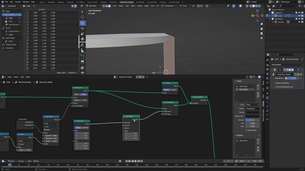Select the Rotate tool in viewport toolbar

[x=82, y=28]
